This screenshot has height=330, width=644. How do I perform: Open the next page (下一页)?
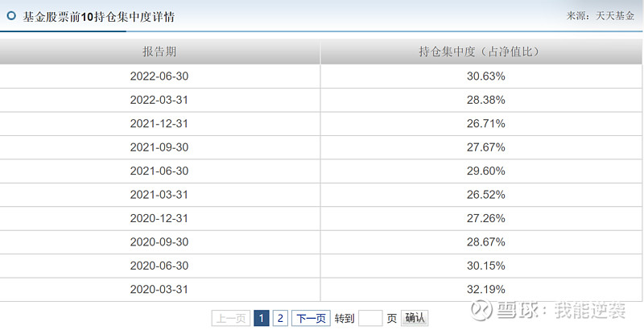tap(311, 318)
